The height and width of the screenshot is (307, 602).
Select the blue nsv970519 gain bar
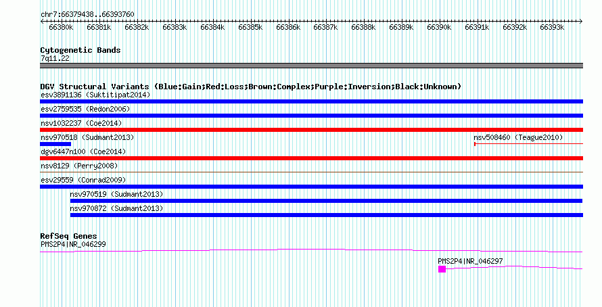(326, 201)
